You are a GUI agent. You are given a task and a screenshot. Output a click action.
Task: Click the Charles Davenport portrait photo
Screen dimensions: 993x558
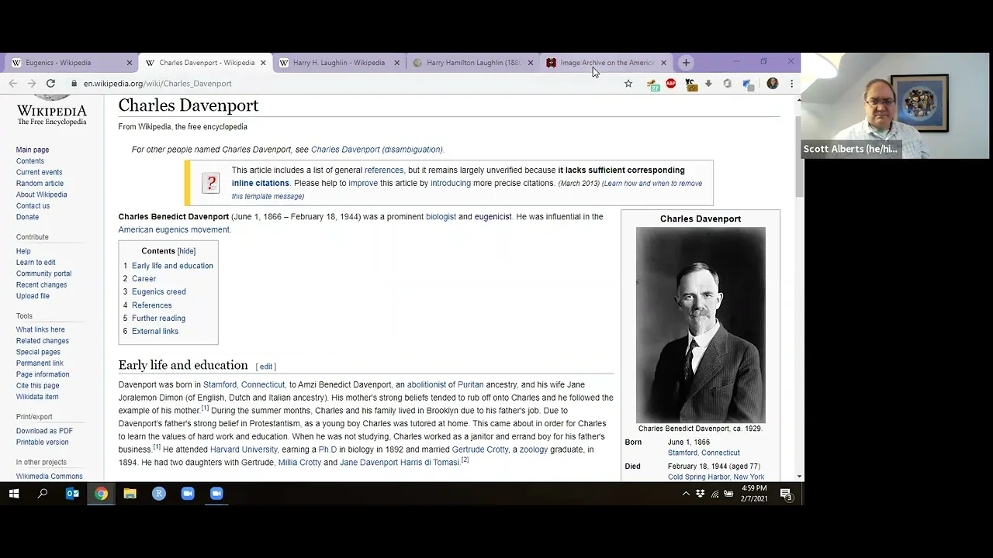coord(701,325)
